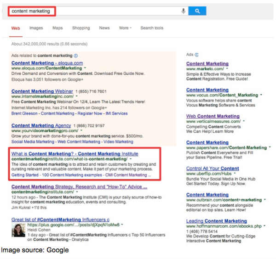276x259 pixels.
Task: Click the 'Social Media Marketing' sitelink
Action: pos(33,142)
